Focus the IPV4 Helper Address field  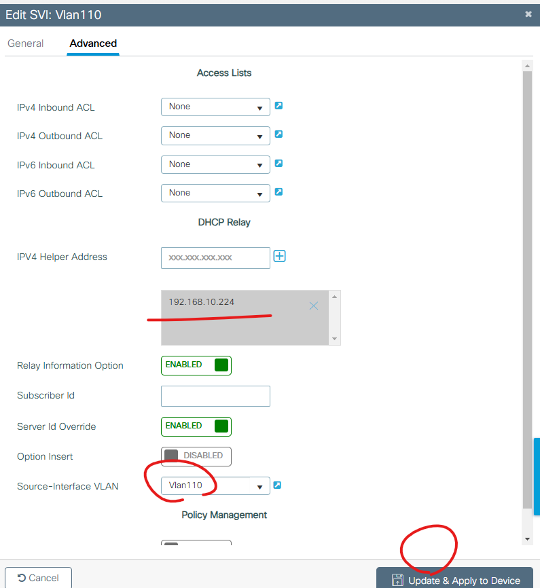[215, 258]
